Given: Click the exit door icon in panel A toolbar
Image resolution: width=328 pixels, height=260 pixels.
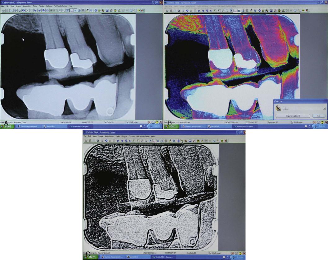Looking at the screenshot, I should (x=142, y=10).
